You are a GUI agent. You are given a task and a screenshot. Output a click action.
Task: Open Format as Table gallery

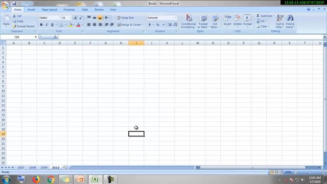coord(203,21)
